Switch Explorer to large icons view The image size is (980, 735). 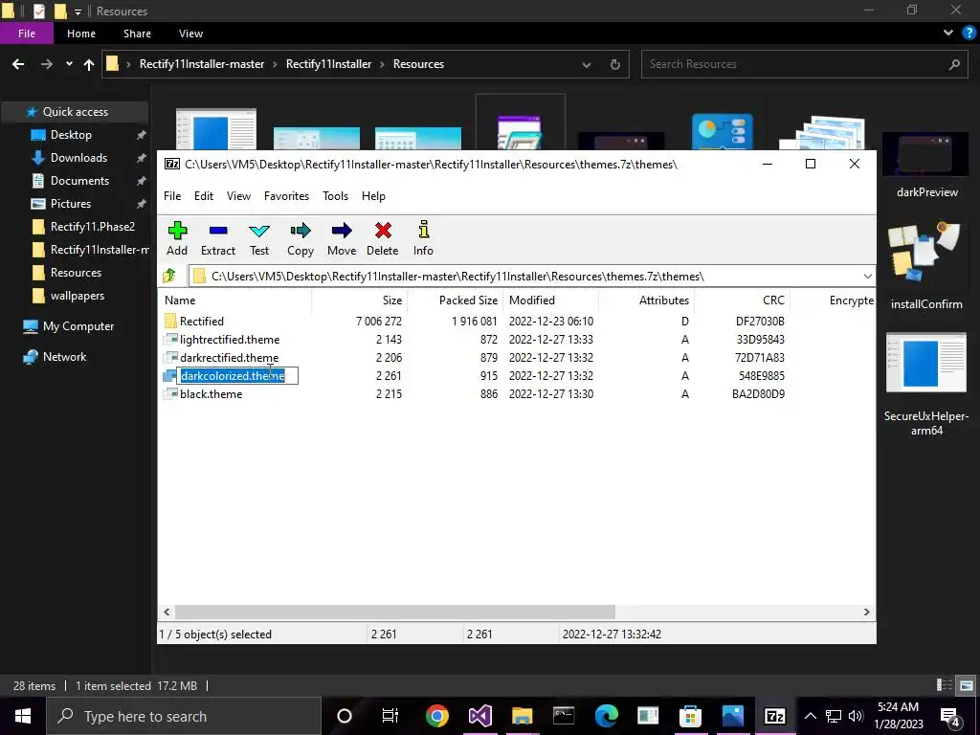tap(967, 685)
